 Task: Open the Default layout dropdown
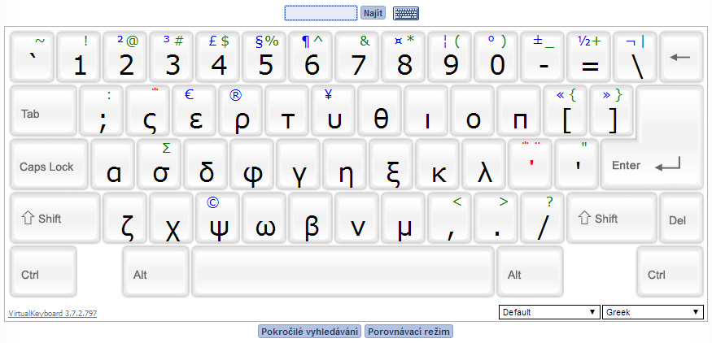[x=548, y=312]
